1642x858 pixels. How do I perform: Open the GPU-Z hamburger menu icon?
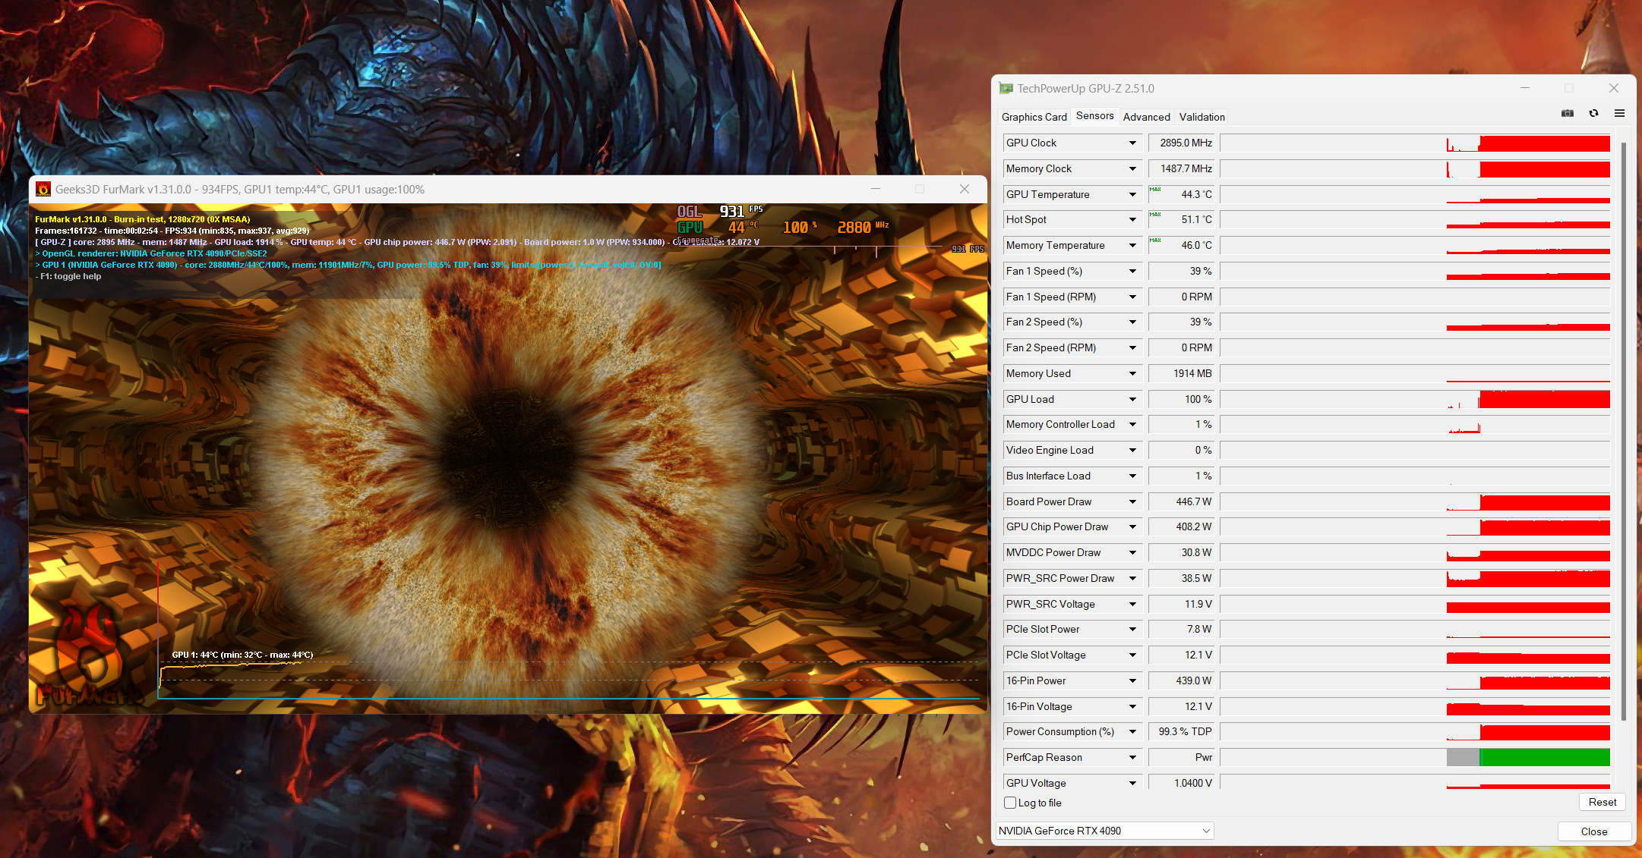1619,114
